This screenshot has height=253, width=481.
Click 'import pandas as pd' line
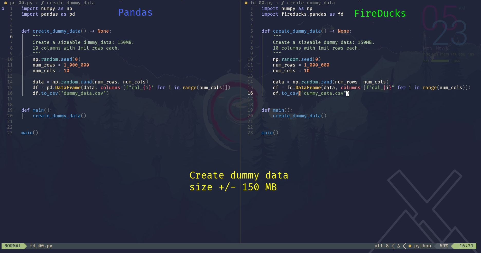[48, 14]
